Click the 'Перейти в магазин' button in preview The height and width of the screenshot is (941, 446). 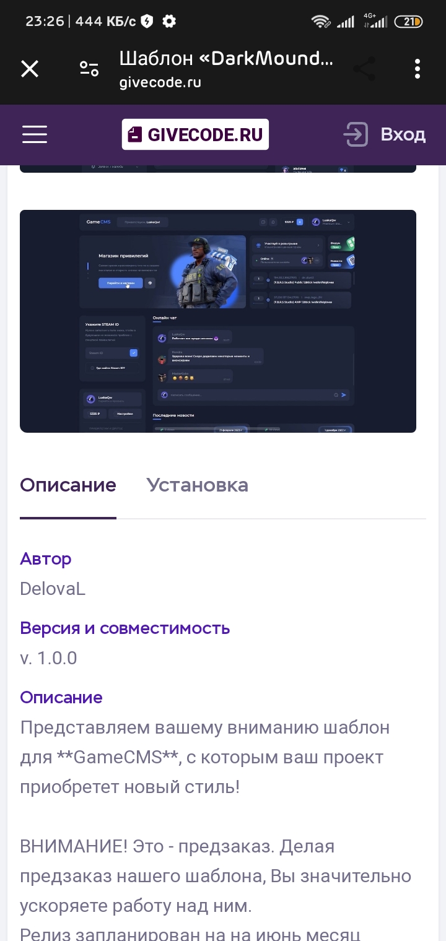click(120, 283)
